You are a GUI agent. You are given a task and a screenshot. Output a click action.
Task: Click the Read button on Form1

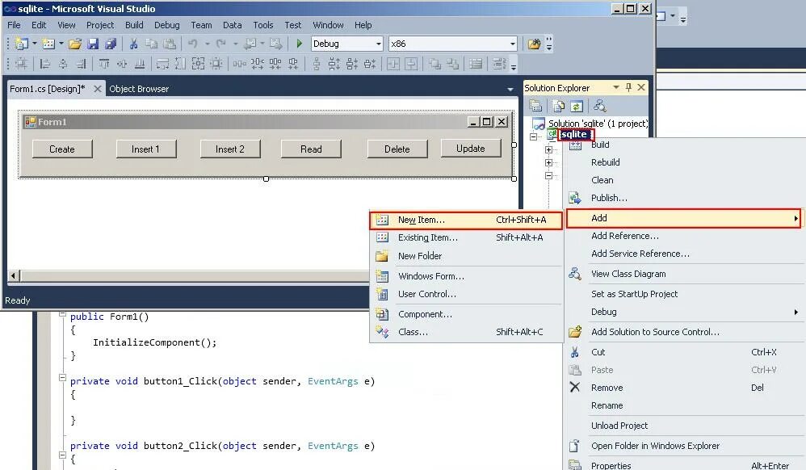click(311, 149)
